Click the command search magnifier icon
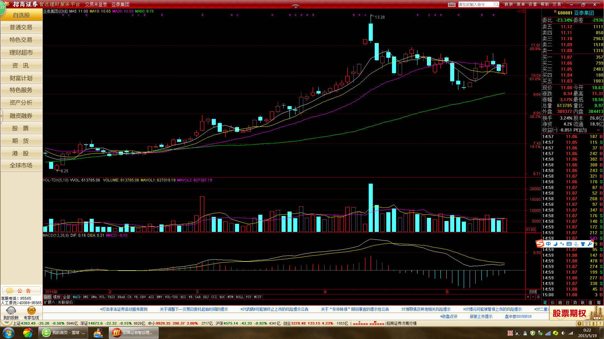Image resolution: width=604 pixels, height=339 pixels. point(496,4)
